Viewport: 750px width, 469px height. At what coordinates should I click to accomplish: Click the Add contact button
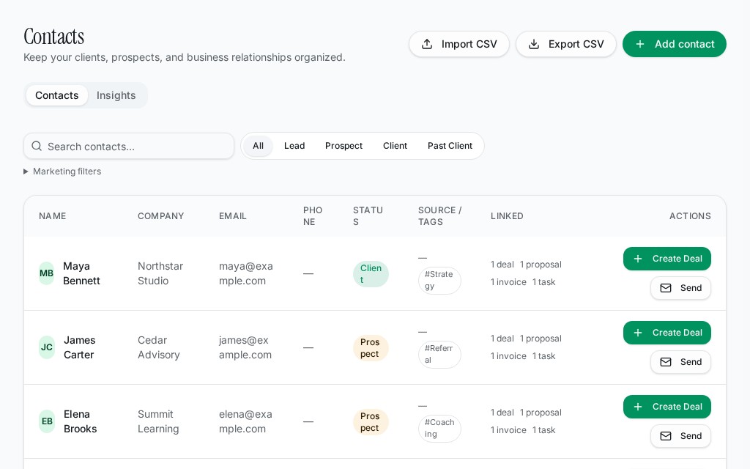[675, 44]
